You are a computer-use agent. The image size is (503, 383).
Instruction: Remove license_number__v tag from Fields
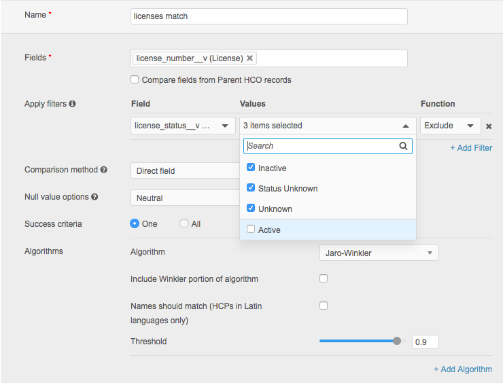coord(250,58)
